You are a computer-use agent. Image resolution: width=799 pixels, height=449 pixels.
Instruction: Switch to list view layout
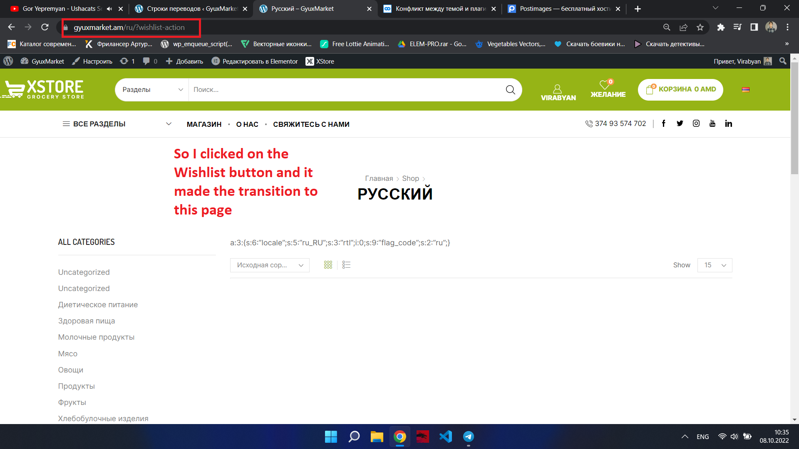click(x=346, y=265)
